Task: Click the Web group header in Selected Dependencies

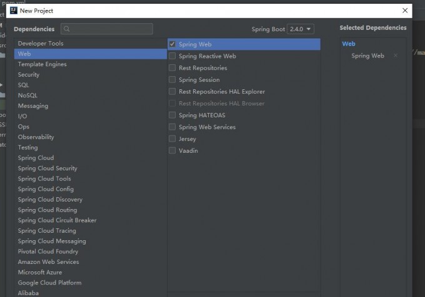Action: pyautogui.click(x=349, y=44)
